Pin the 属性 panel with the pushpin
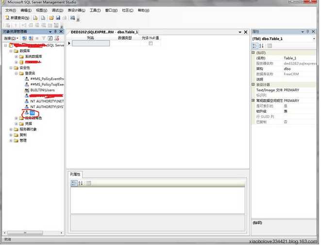The image size is (321, 245). [307, 31]
